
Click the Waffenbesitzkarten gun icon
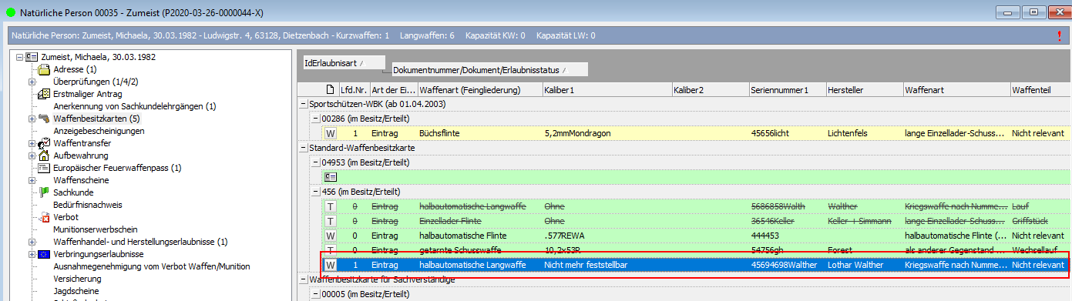point(44,119)
